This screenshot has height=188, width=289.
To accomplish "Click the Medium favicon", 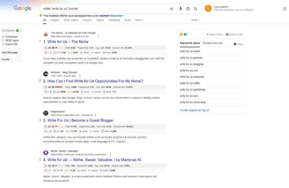I will (x=46, y=74).
